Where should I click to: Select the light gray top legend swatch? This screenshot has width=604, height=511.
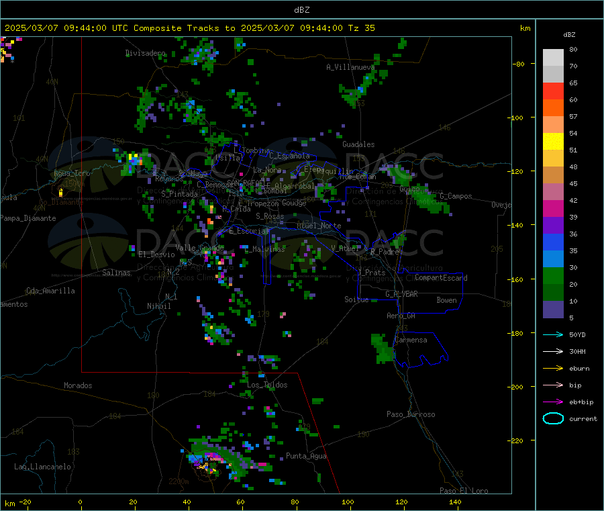point(553,58)
